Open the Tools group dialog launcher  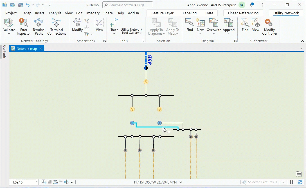click(143, 41)
